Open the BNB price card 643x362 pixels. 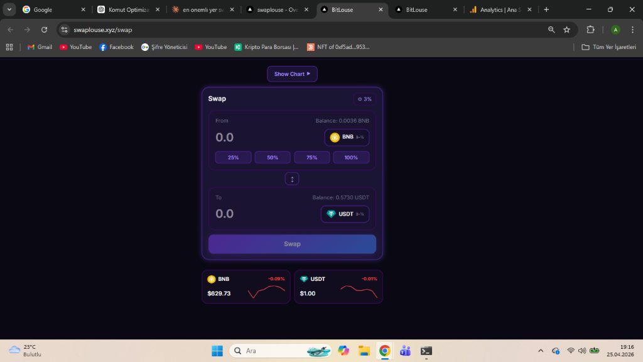tap(246, 287)
